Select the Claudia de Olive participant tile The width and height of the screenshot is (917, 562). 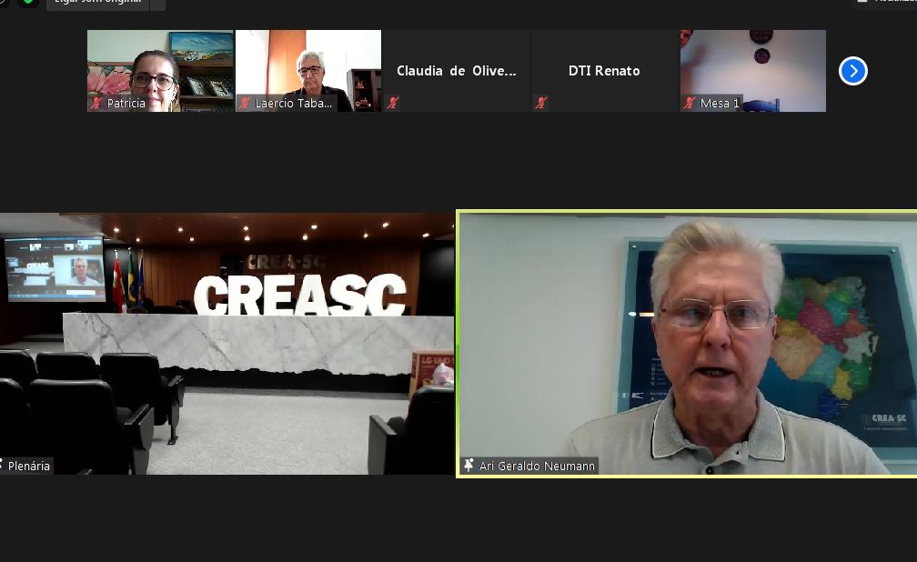(457, 70)
